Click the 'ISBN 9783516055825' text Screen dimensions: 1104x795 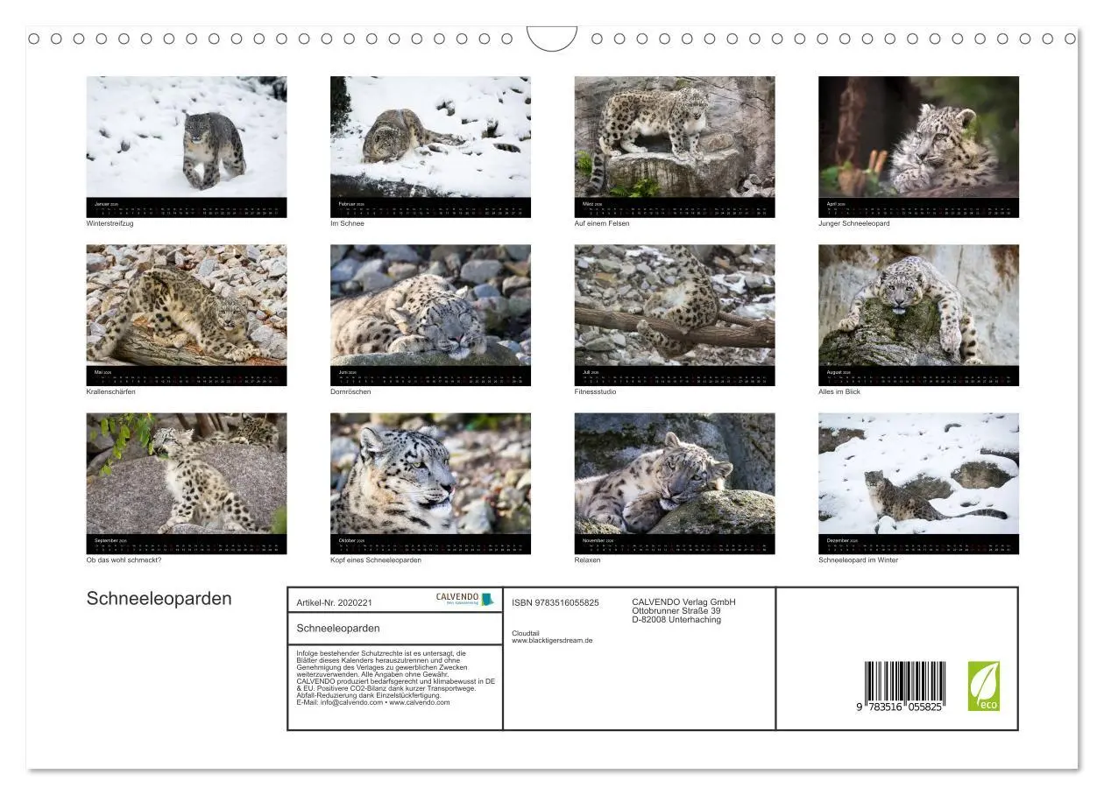[556, 602]
